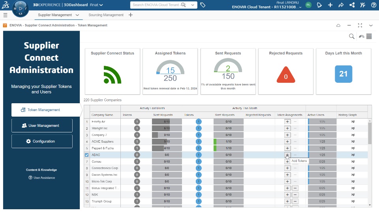Image resolution: width=379 pixels, height=212 pixels.
Task: Open the widget menu chevron
Action: (371, 25)
